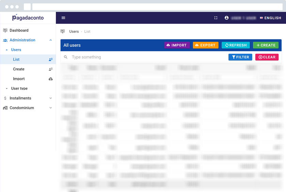
Task: Enter fullscreen mode using the header icon
Action: tap(216, 18)
